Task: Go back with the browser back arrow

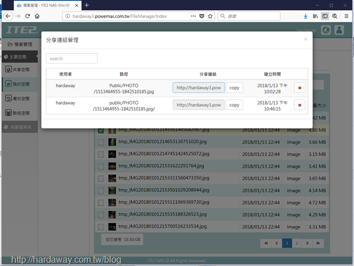Action: [x=8, y=16]
